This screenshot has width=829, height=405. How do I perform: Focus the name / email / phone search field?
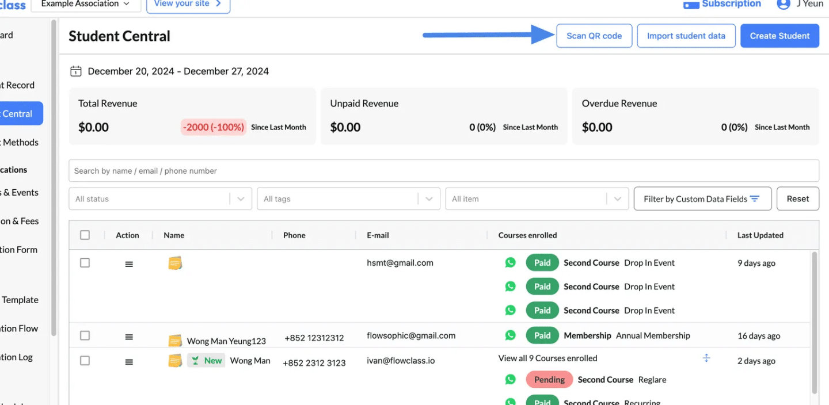[444, 171]
